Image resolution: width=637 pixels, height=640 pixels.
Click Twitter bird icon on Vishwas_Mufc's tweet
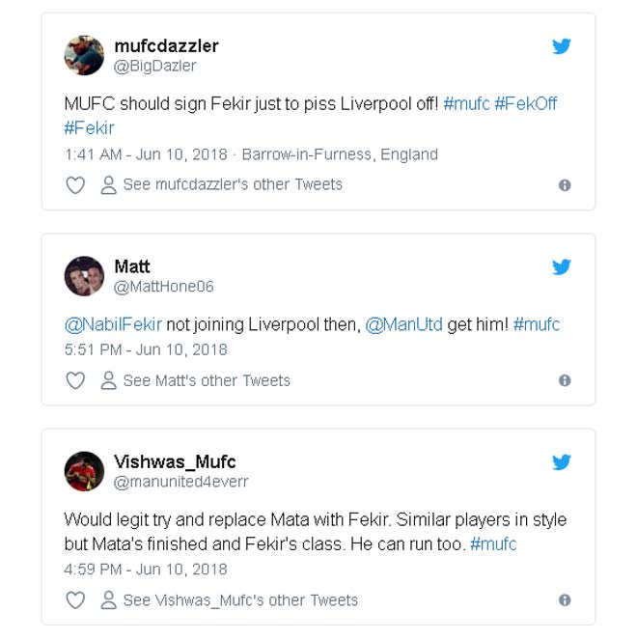pyautogui.click(x=561, y=462)
